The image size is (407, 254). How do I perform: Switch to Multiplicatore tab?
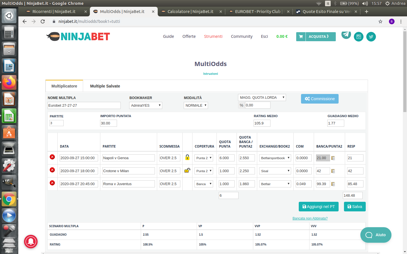click(64, 86)
